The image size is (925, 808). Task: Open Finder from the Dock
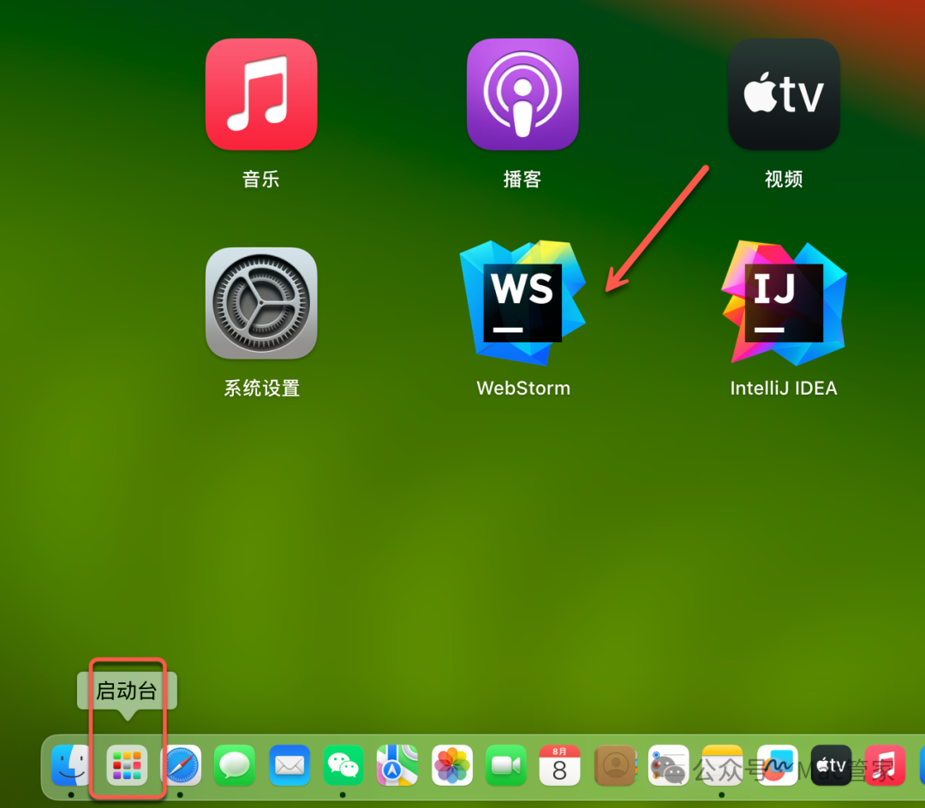(x=71, y=765)
